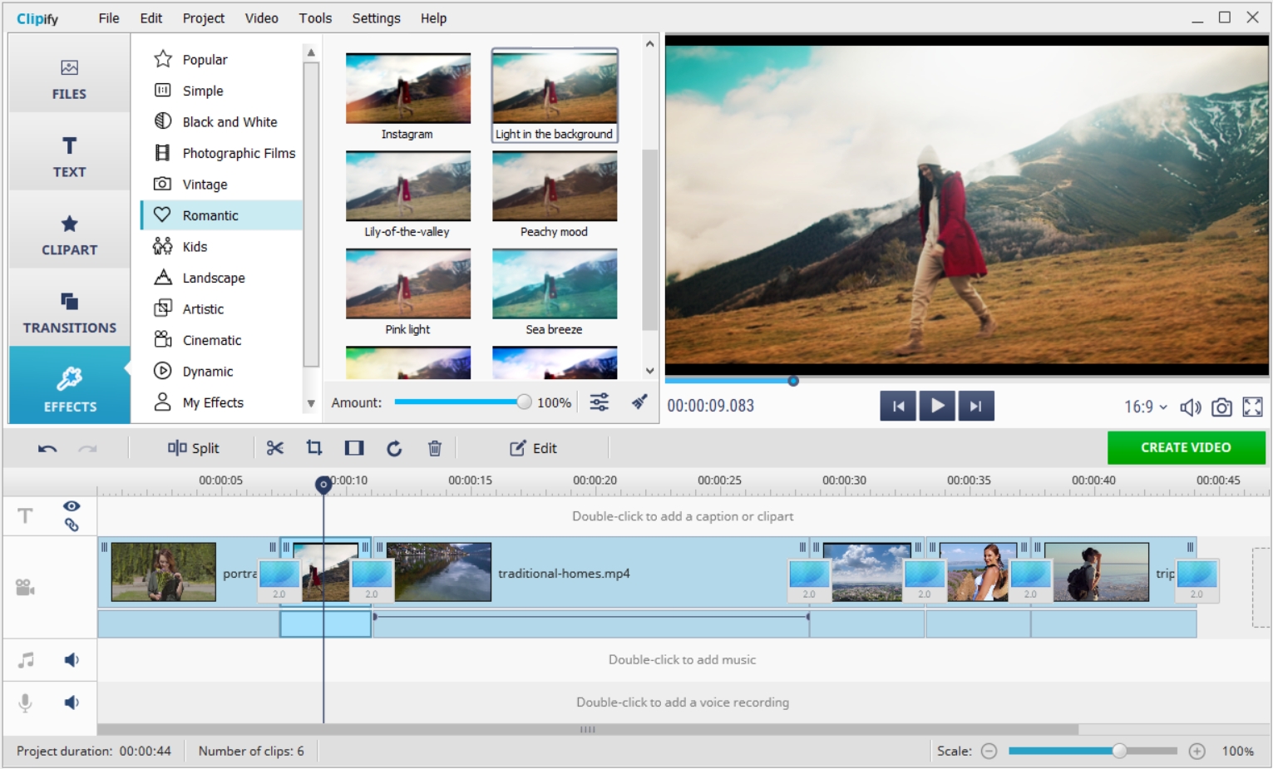Select the Crop tool in the timeline toolbar
The image size is (1273, 769).
point(314,448)
